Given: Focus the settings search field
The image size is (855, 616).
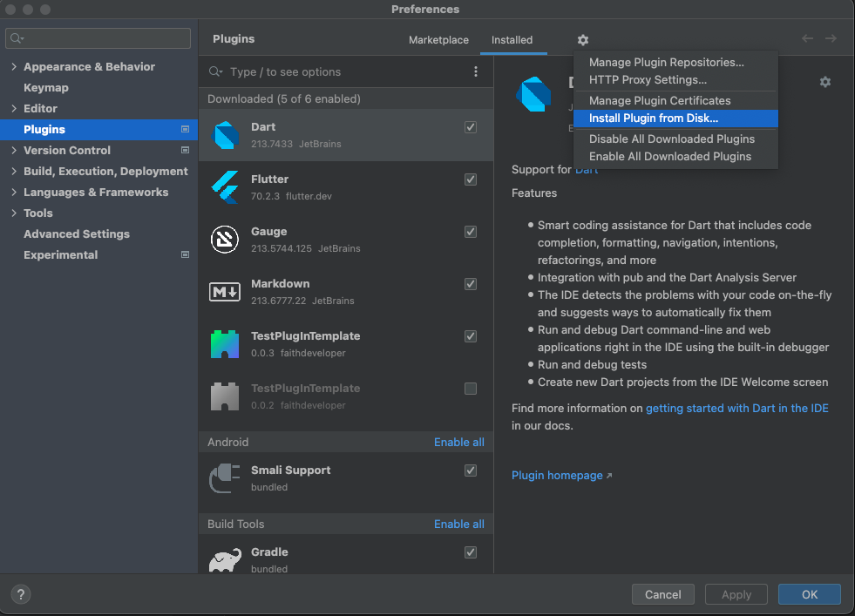Looking at the screenshot, I should click(98, 38).
